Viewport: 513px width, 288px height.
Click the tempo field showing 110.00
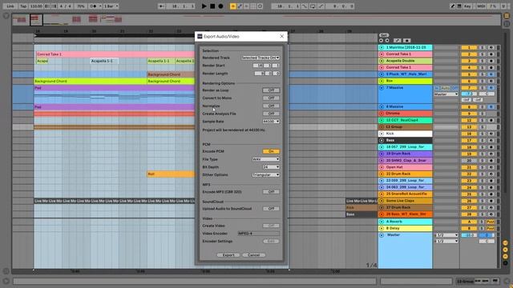(36, 6)
